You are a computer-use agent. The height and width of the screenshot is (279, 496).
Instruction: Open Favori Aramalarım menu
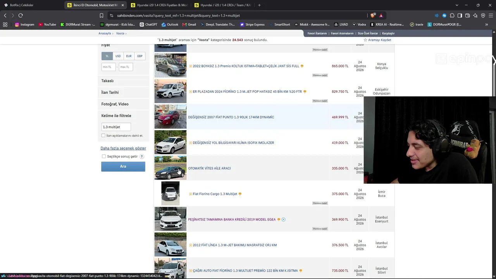[342, 33]
